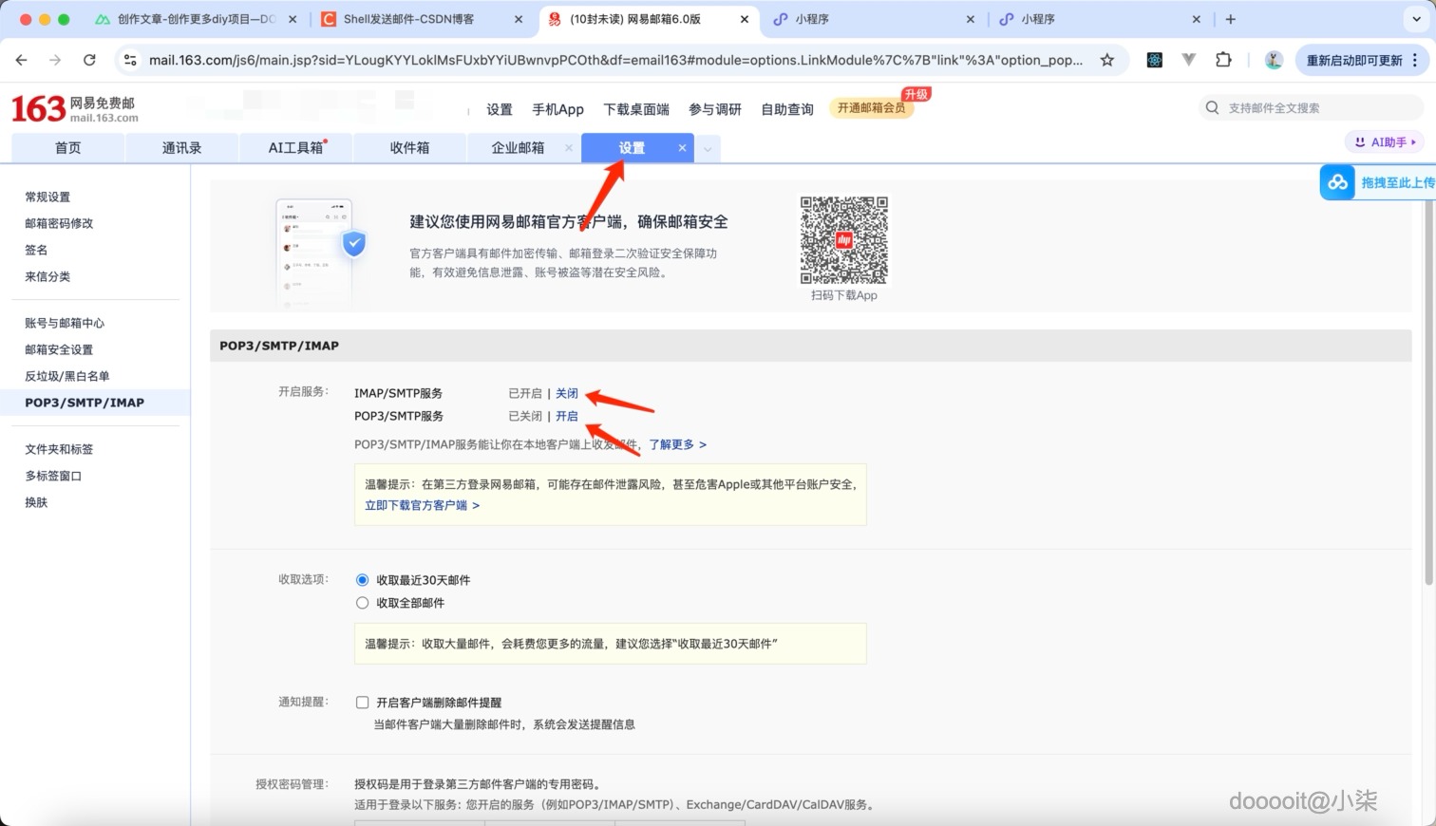1436x826 pixels.
Task: Open the 开通邮箱会员 upgrade badge
Action: (x=870, y=108)
